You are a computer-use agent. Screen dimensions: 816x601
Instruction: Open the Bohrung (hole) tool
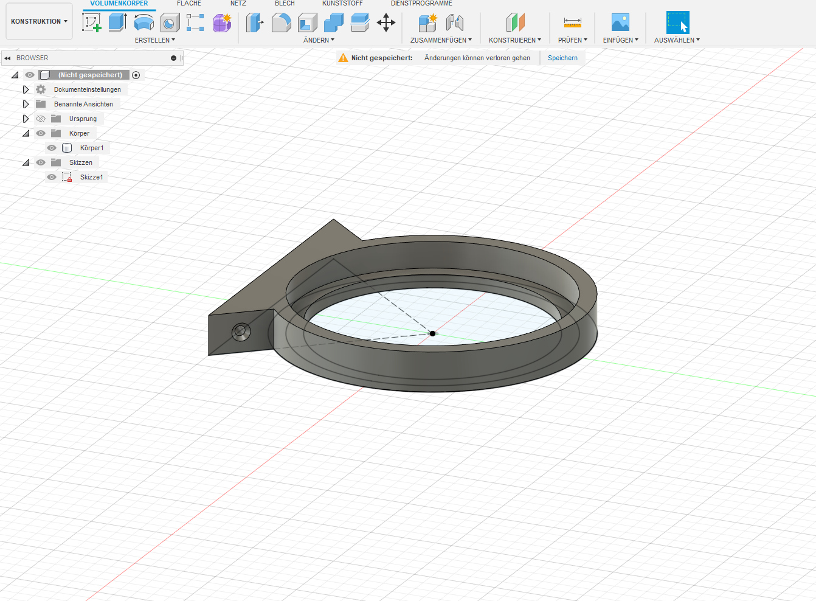[170, 22]
